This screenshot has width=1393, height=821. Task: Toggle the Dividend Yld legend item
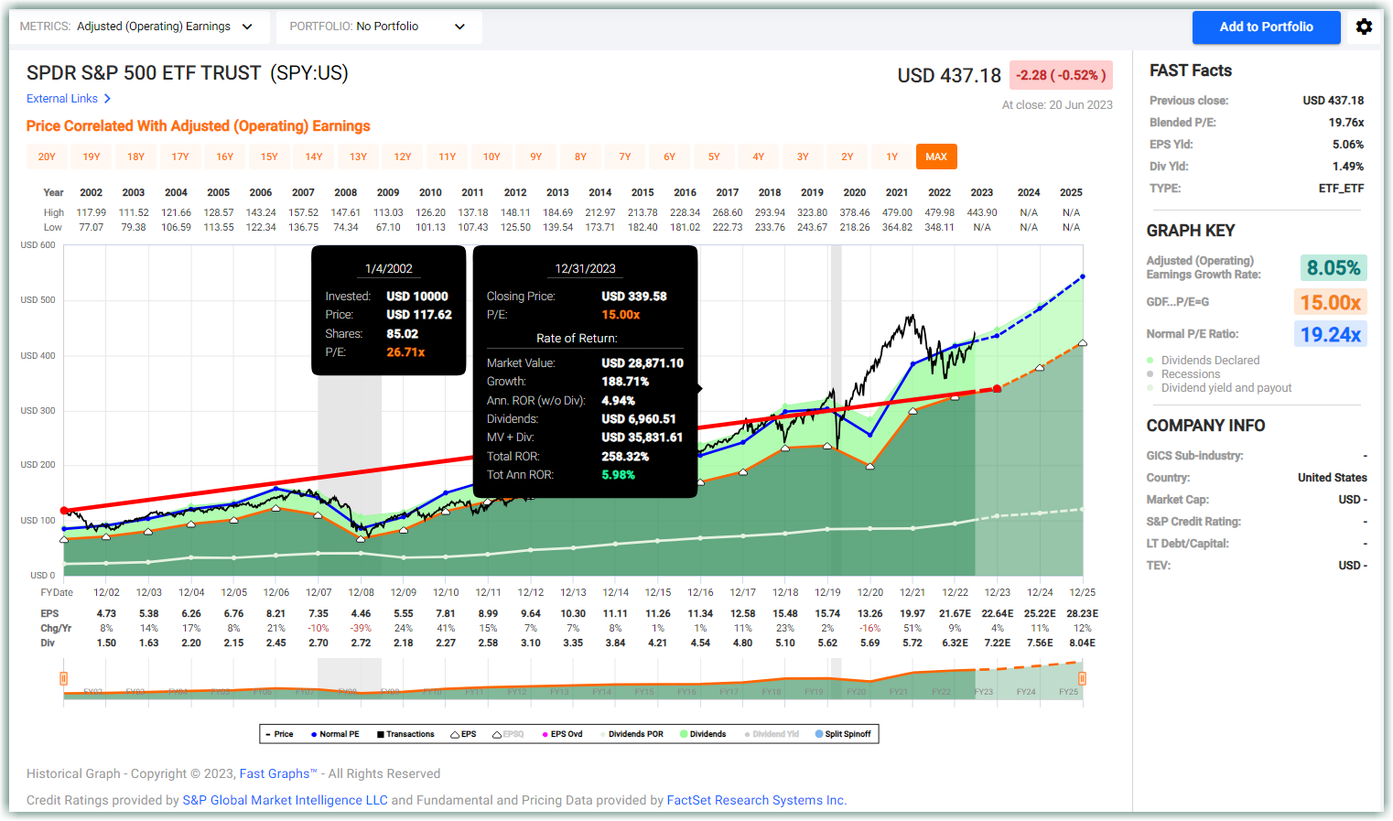click(772, 734)
